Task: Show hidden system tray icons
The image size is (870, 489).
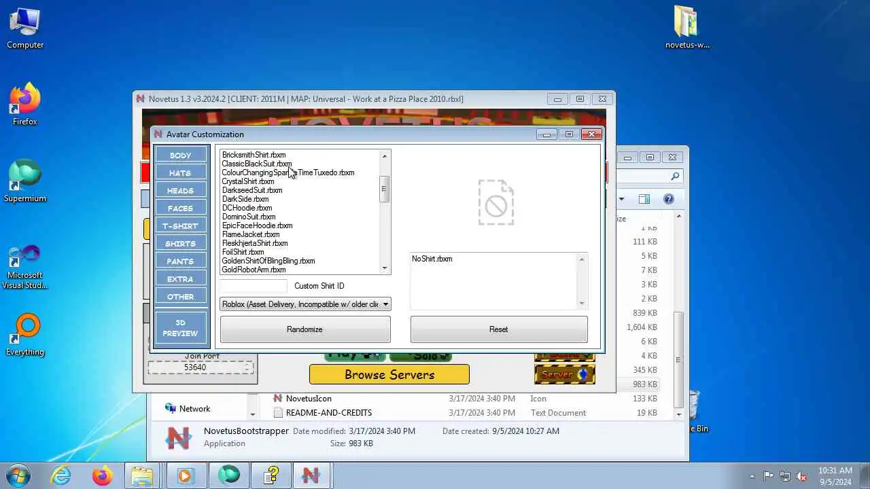Action: tap(752, 476)
